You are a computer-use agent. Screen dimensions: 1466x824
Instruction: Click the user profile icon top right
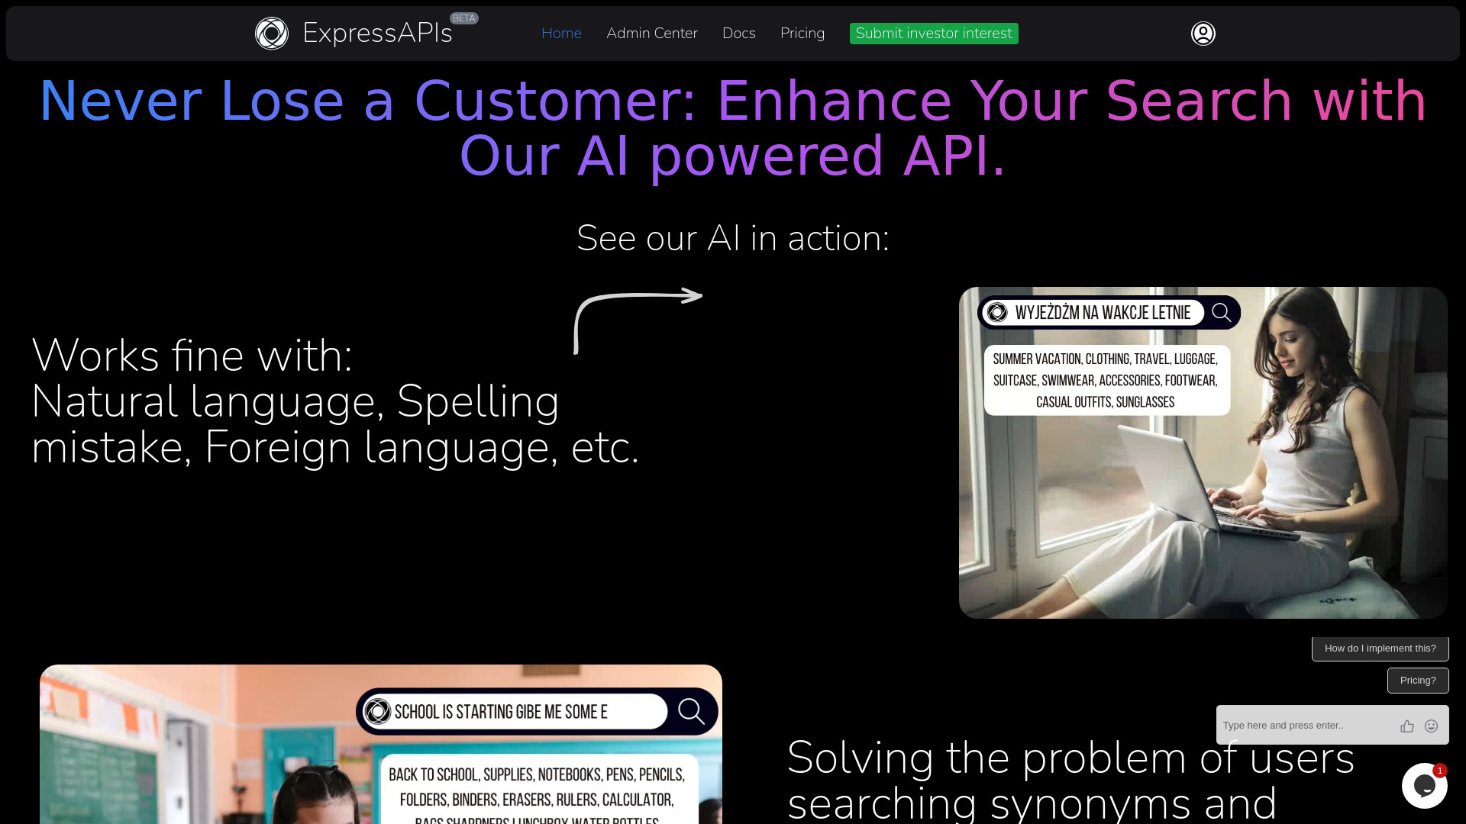(1203, 34)
